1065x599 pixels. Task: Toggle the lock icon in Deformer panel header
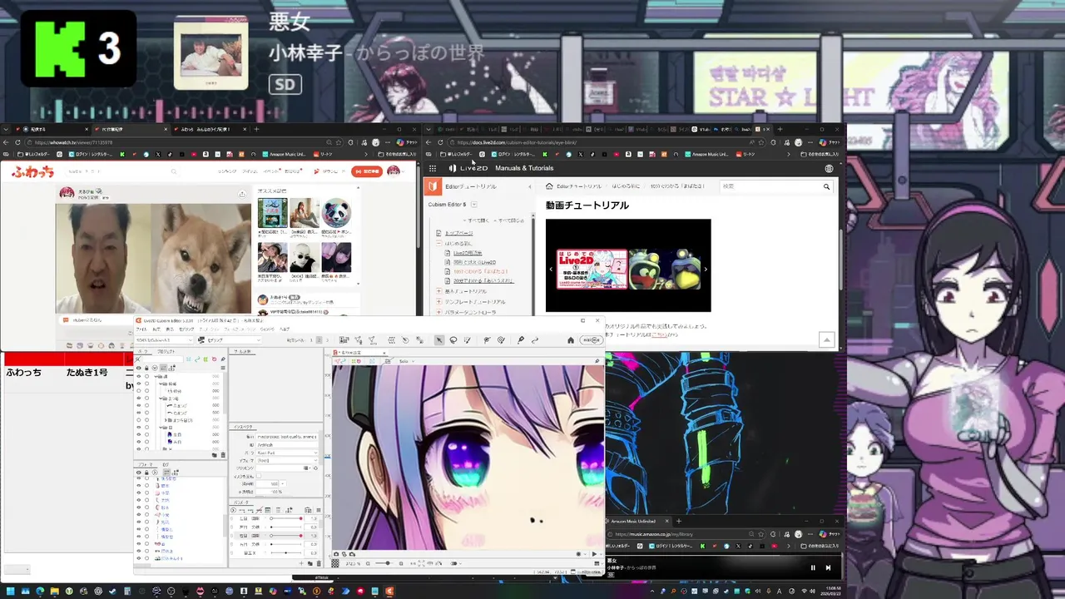click(x=146, y=473)
